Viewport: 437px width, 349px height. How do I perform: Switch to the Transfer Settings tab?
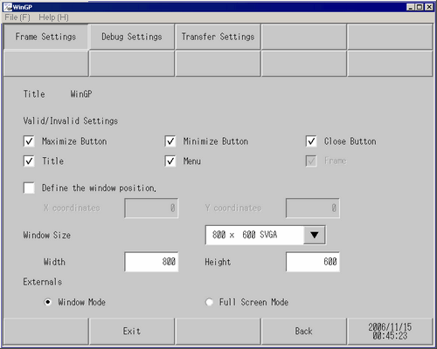point(218,37)
